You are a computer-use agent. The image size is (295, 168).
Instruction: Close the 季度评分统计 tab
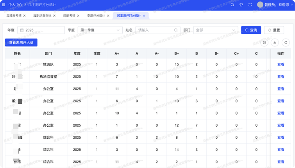108,16
